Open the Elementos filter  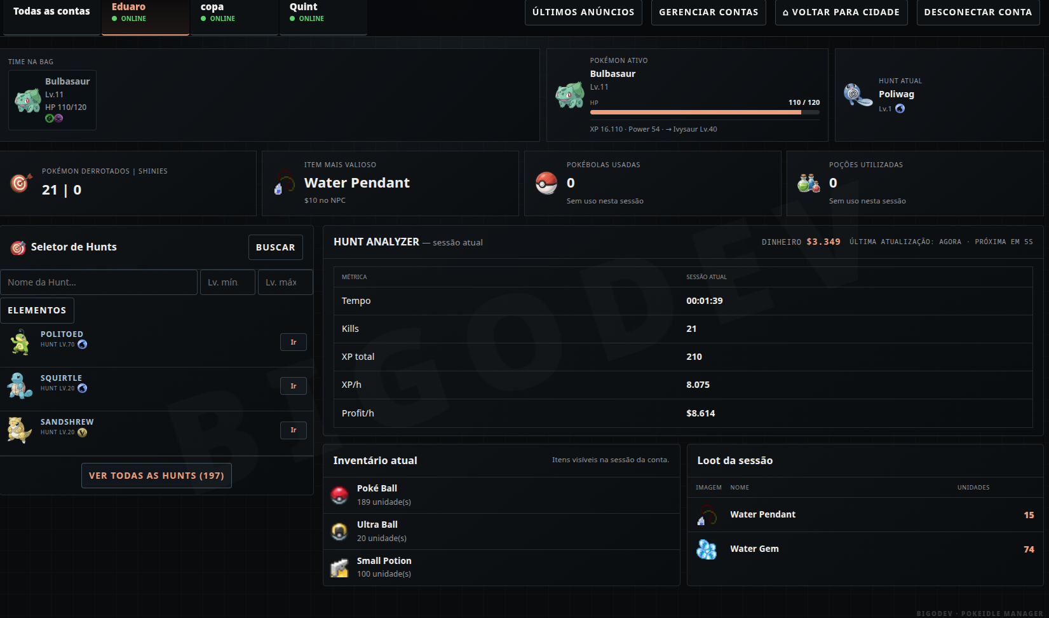(x=37, y=310)
